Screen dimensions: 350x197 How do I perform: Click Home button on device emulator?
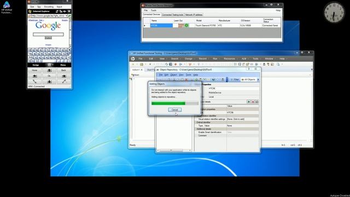(34, 71)
